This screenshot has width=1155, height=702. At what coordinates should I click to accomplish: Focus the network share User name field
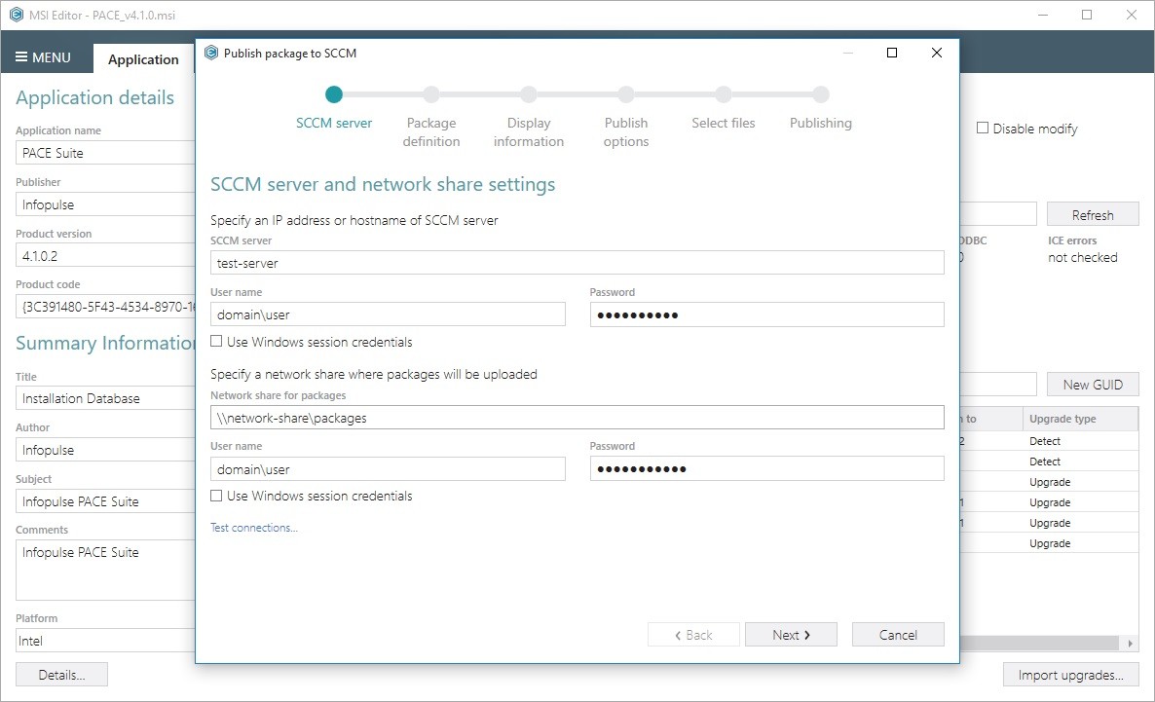(x=388, y=468)
